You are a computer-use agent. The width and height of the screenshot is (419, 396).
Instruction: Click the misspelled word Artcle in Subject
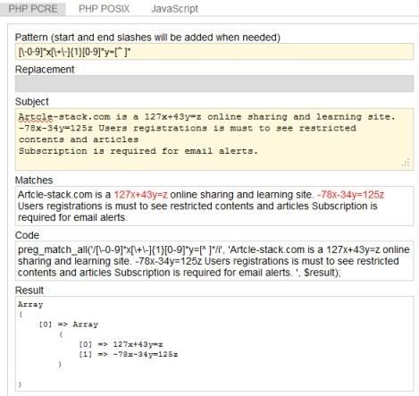36,117
